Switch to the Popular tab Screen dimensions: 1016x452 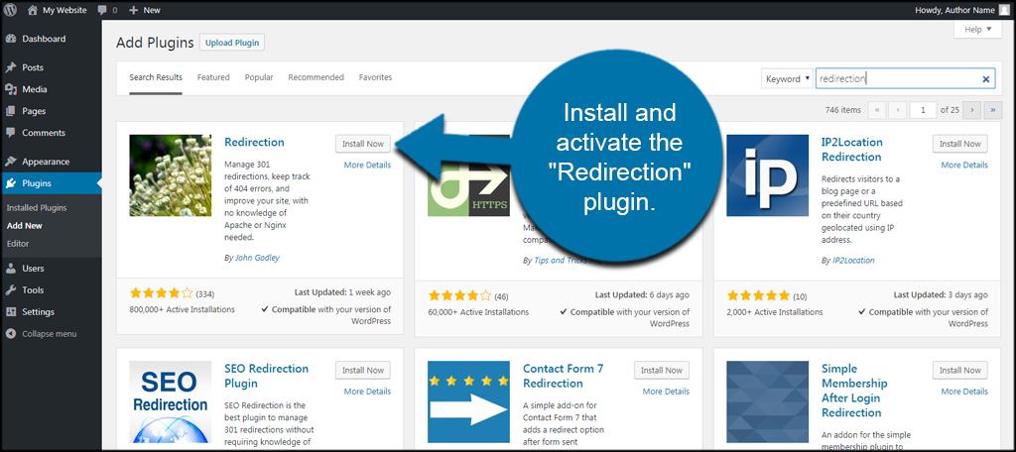[x=259, y=77]
